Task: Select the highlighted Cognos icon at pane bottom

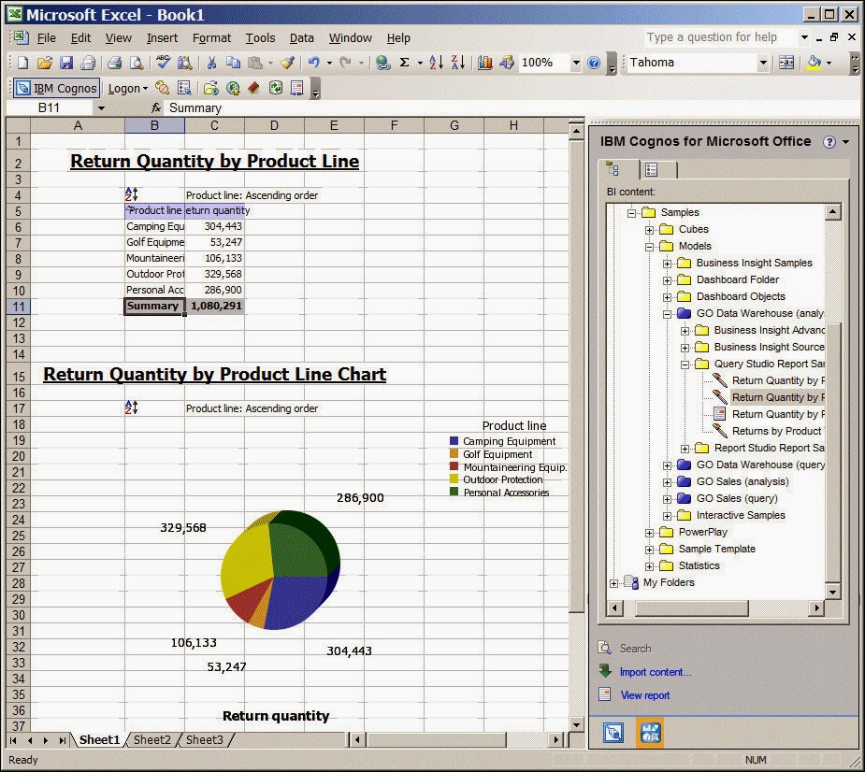Action: point(650,733)
